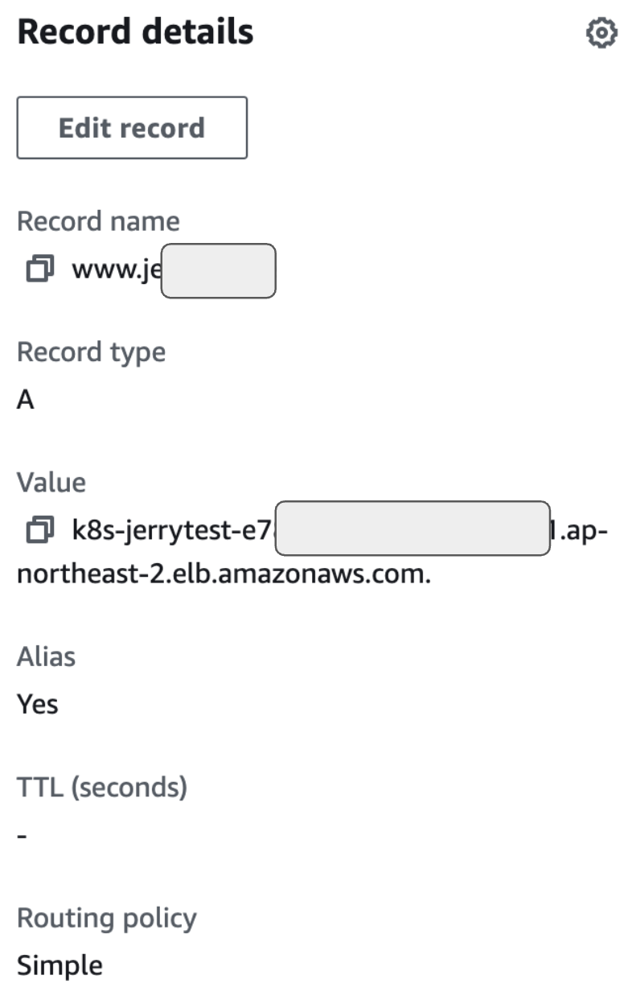
Task: Select the Alias value Yes
Action: [38, 705]
